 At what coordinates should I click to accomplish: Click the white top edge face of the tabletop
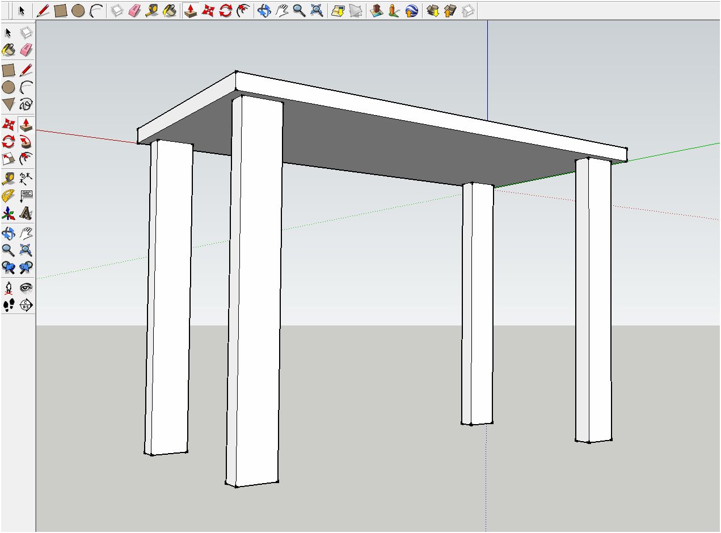431,118
